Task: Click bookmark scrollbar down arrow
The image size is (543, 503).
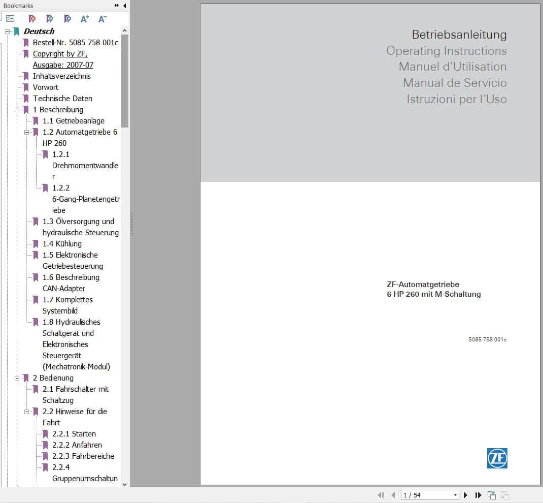Action: (125, 484)
